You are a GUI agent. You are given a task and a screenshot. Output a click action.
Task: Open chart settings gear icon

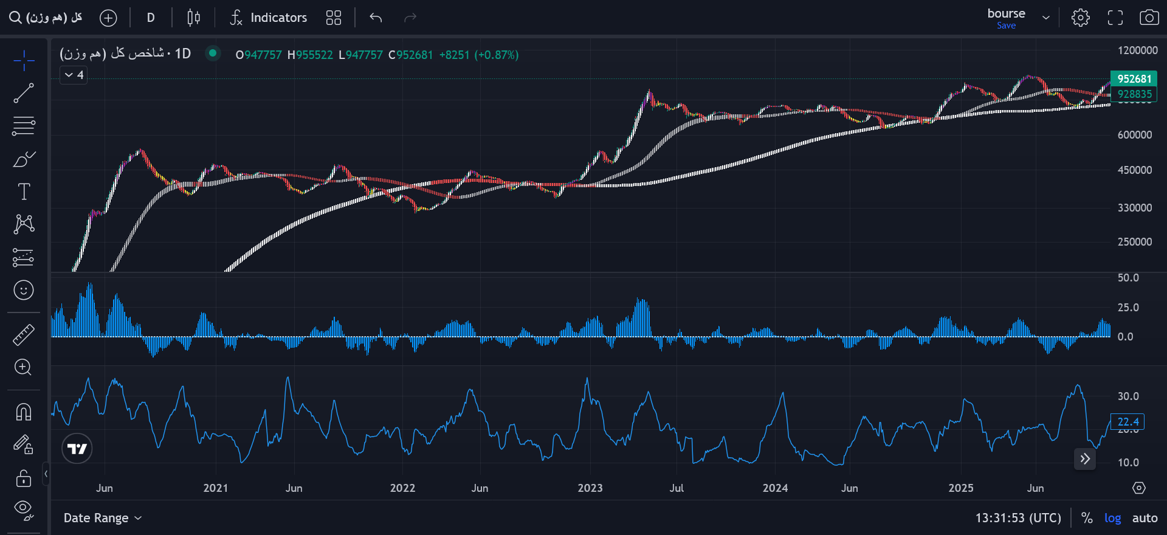tap(1081, 18)
